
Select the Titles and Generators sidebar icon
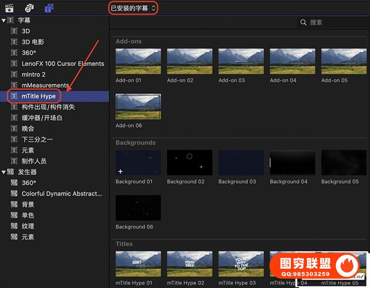[x=49, y=8]
